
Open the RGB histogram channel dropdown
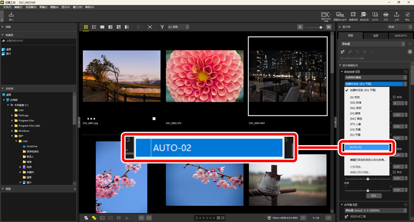397,27
